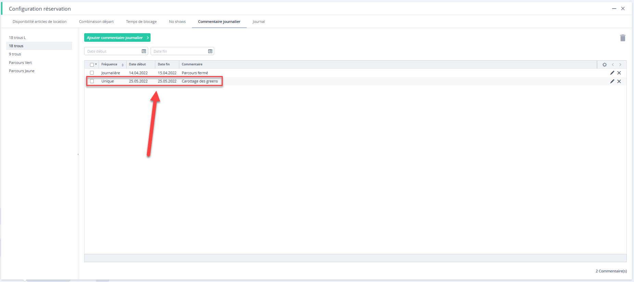Image resolution: width=634 pixels, height=282 pixels.
Task: Switch to the Combinaison départ tab
Action: pos(96,22)
